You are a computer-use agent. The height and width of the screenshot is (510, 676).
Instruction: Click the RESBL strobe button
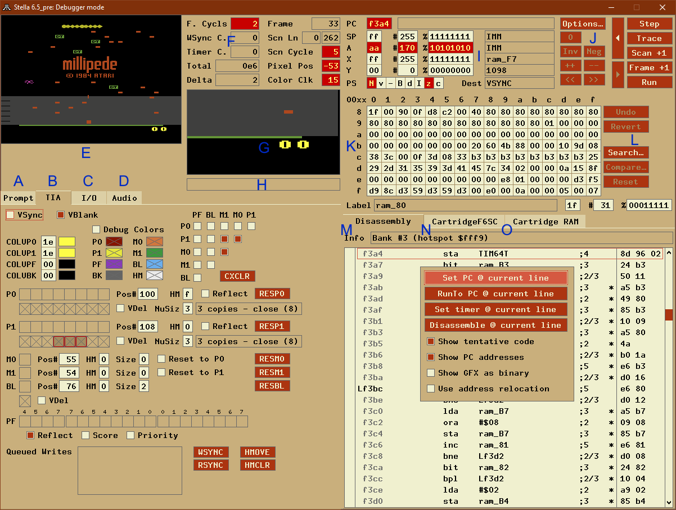(273, 386)
